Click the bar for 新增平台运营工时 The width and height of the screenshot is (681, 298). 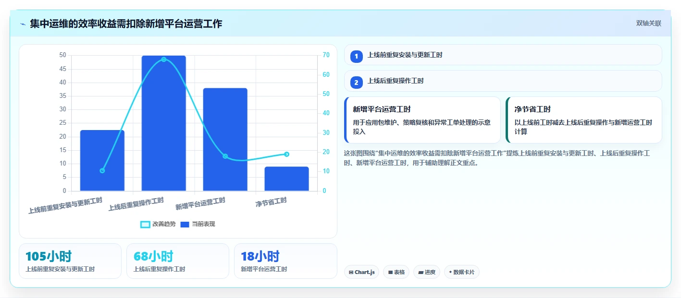pyautogui.click(x=225, y=140)
